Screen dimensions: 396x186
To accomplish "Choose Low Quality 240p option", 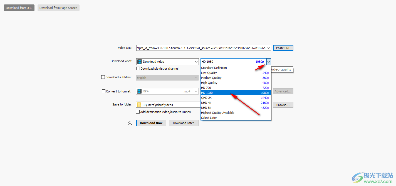I will pos(236,73).
